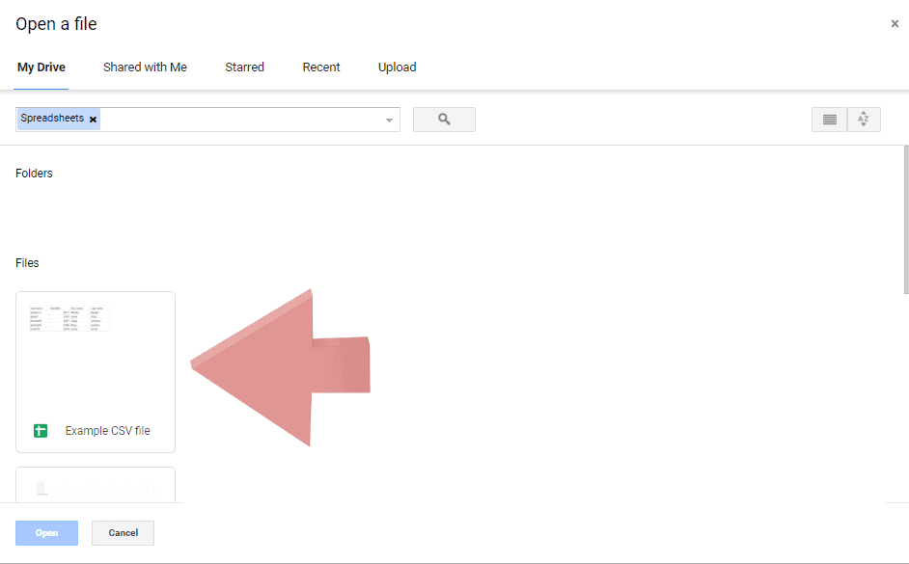Toggle A-Z sort order
Image resolution: width=909 pixels, height=564 pixels.
tap(863, 119)
